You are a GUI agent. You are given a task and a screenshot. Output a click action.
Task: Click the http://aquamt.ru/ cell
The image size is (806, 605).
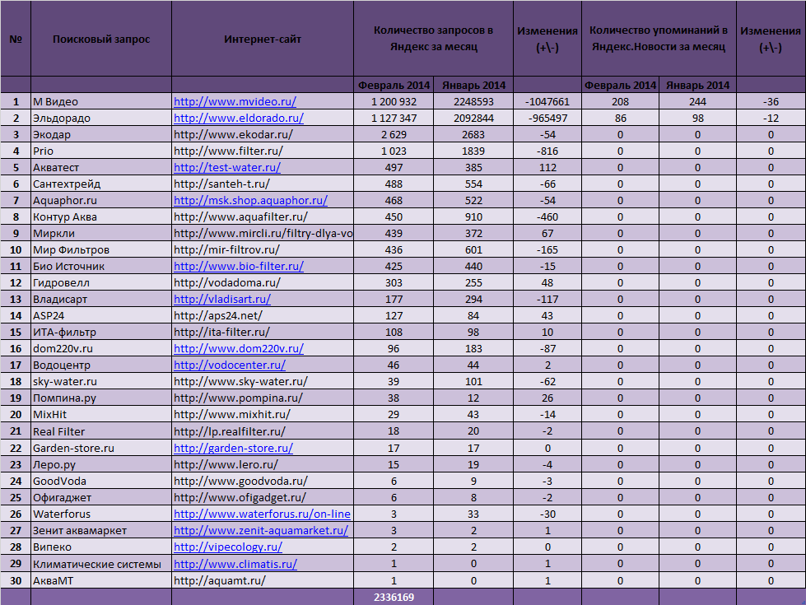click(263, 580)
